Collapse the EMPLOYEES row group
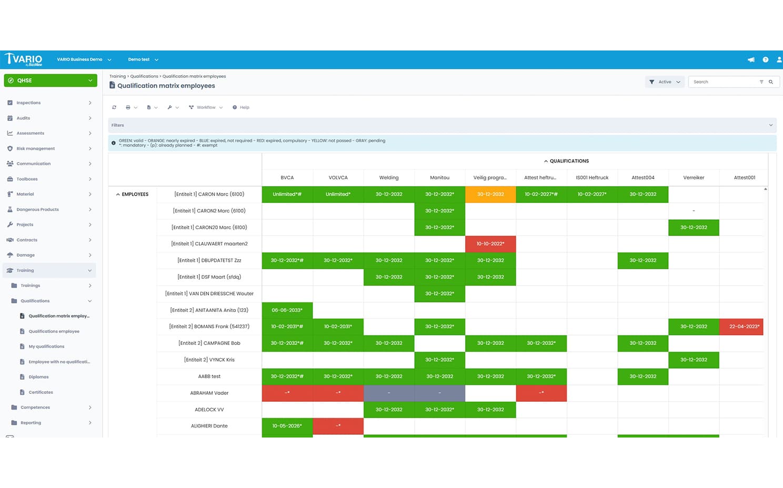The image size is (783, 488). (x=118, y=195)
